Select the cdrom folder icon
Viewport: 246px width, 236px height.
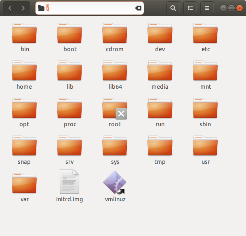coord(115,33)
